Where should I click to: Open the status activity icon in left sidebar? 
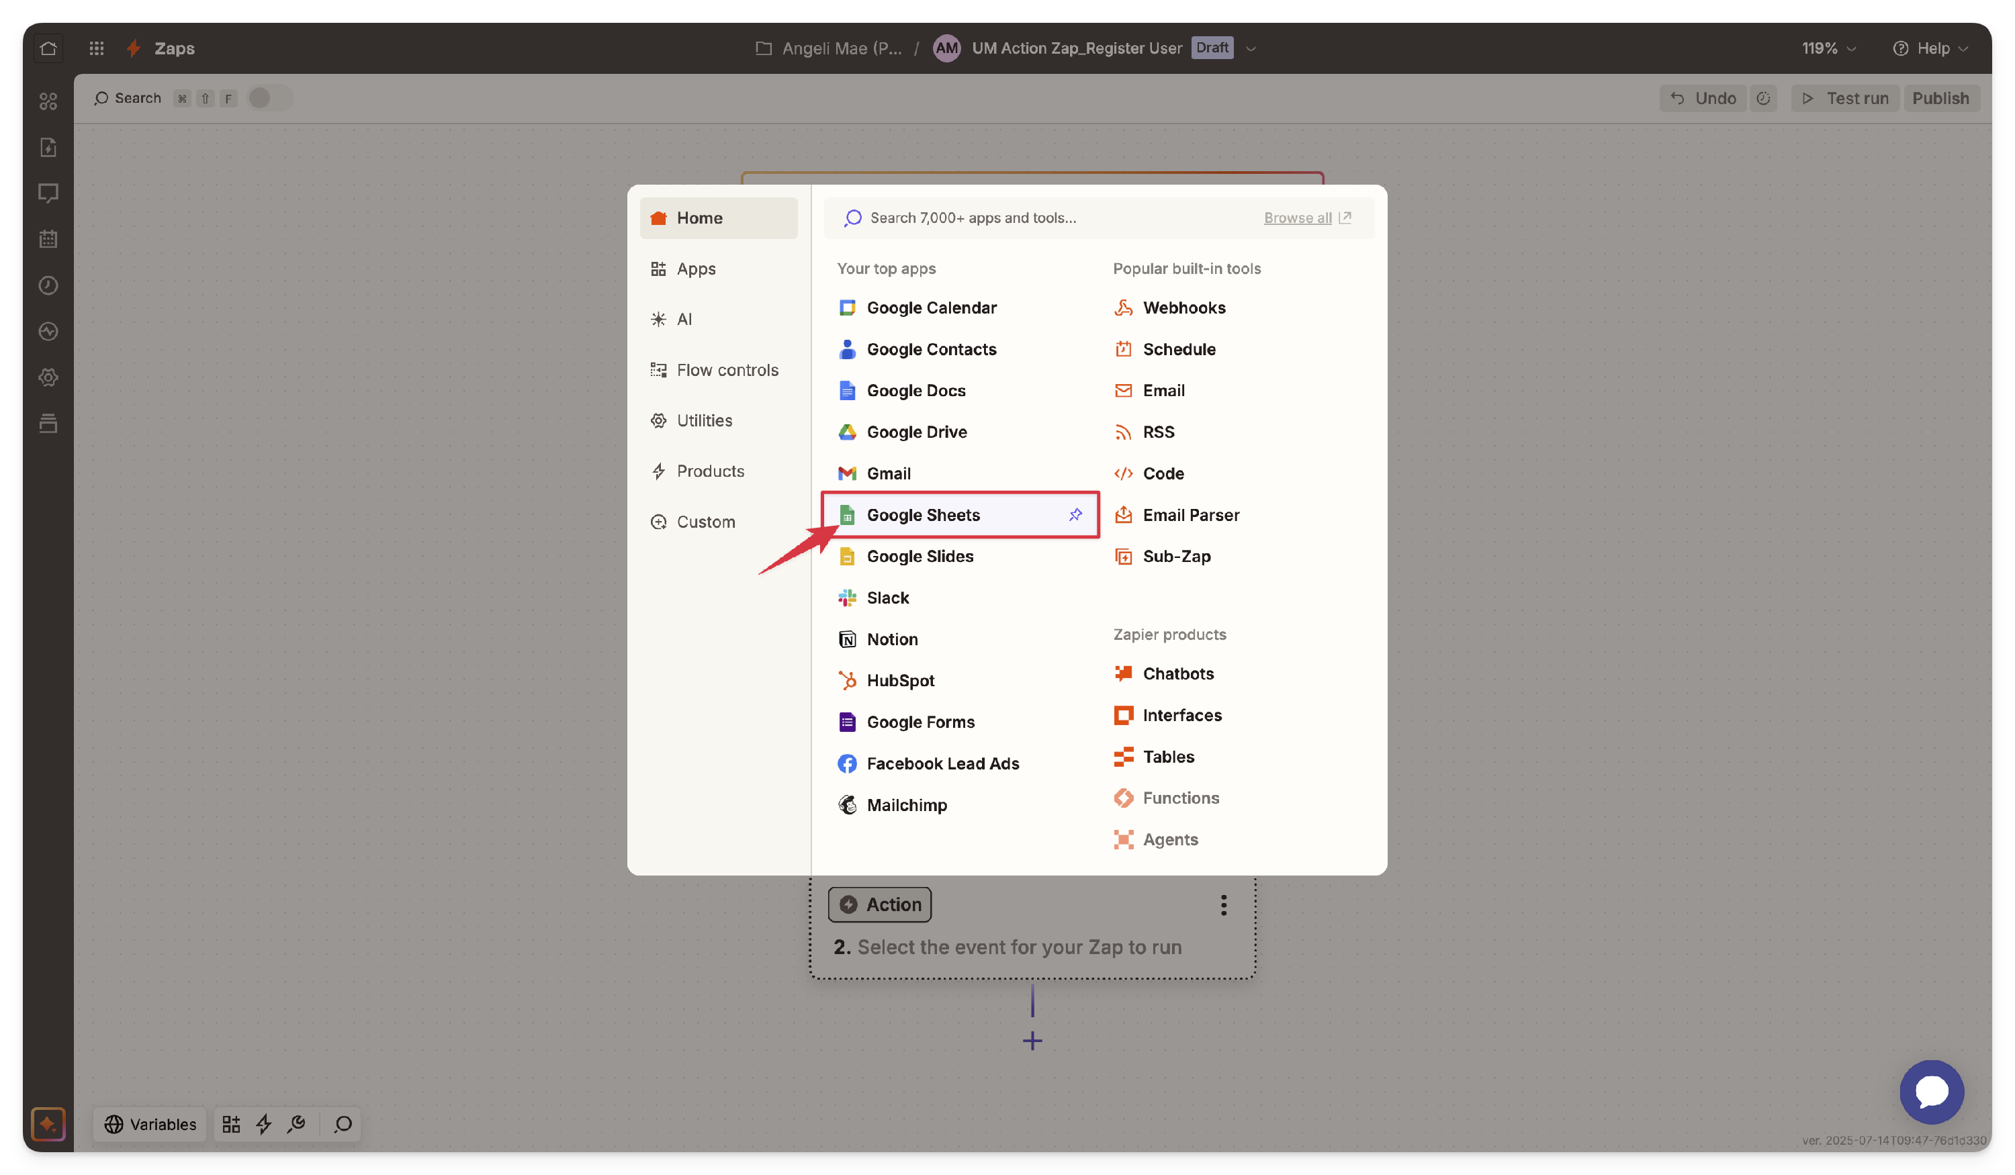point(48,331)
